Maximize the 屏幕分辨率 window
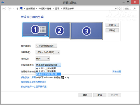The height and width of the screenshot is (105, 140). 128,2
